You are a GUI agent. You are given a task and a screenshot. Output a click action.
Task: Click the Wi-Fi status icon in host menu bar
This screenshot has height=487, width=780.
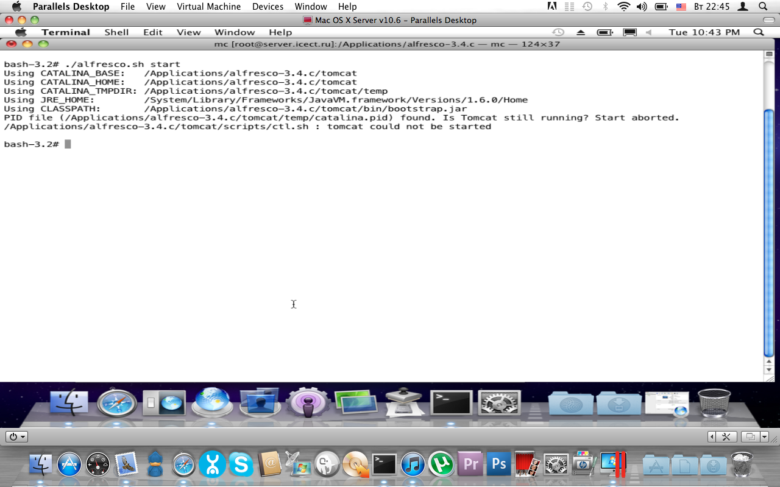(x=623, y=7)
